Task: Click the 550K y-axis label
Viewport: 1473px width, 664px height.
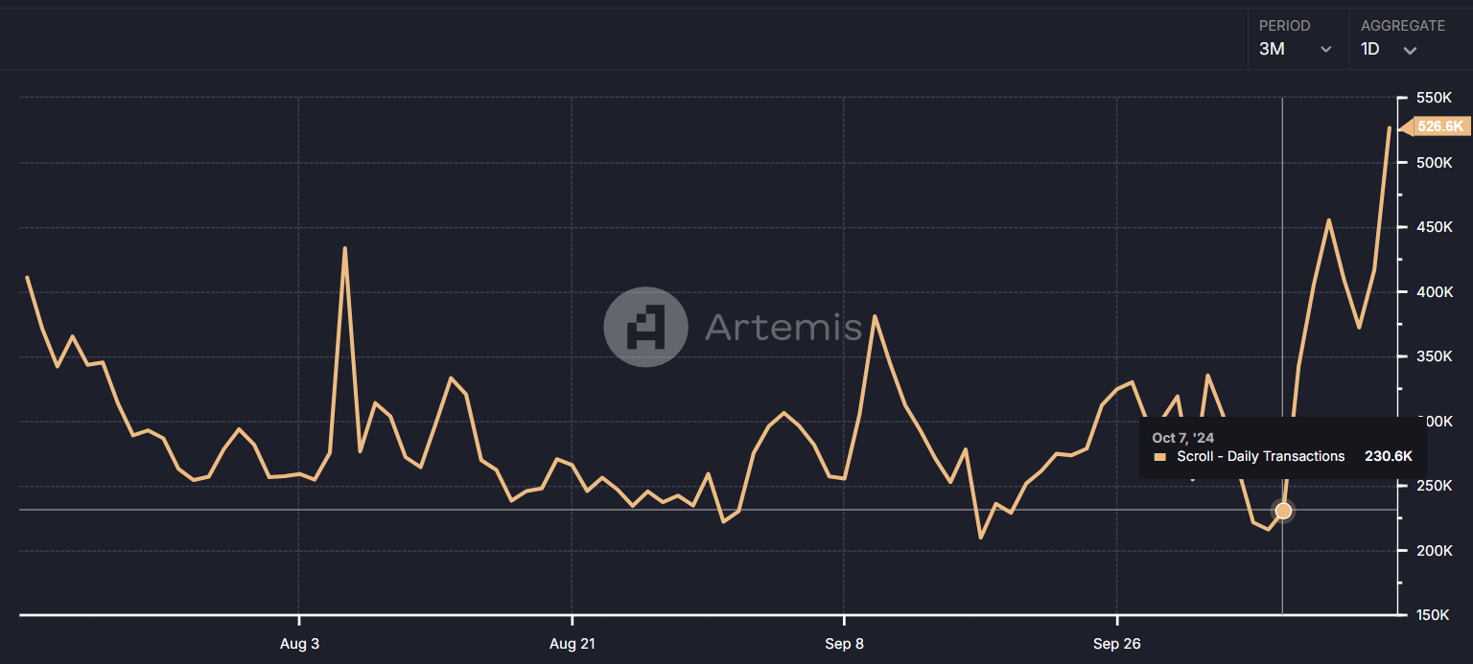Action: point(1436,98)
